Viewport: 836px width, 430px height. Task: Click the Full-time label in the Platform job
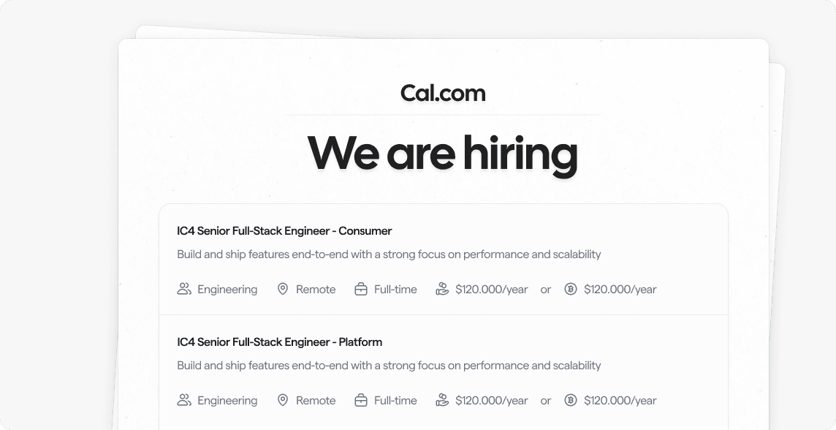[395, 401]
